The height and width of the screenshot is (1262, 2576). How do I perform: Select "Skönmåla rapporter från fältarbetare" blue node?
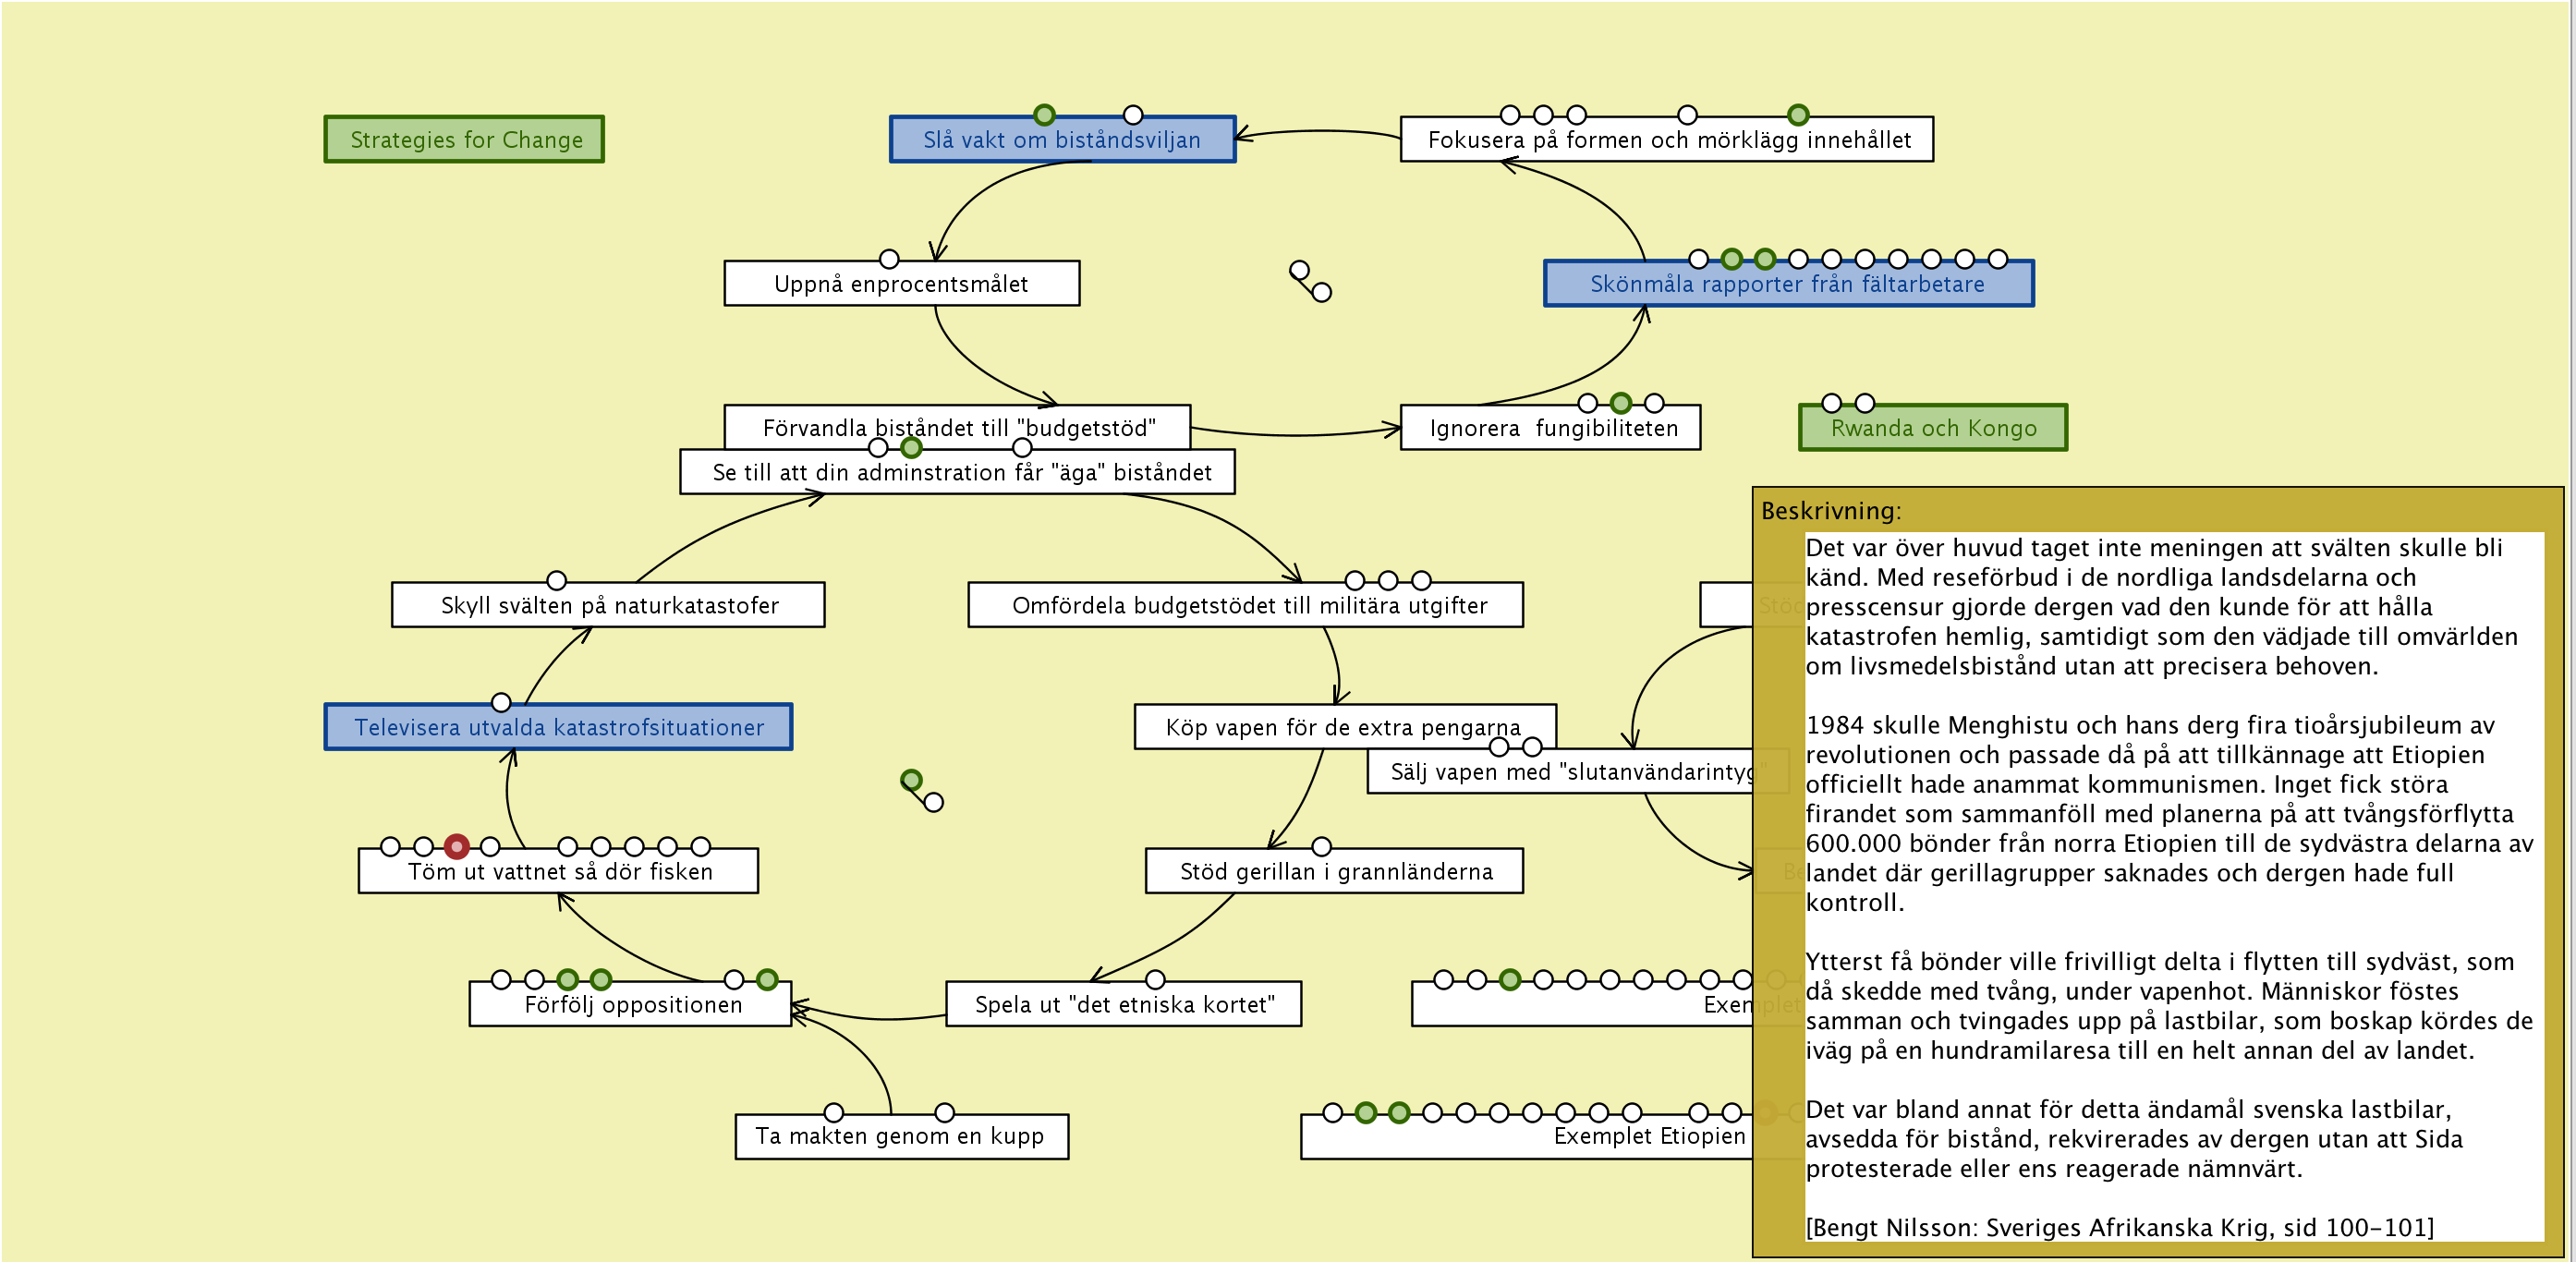coord(1786,284)
